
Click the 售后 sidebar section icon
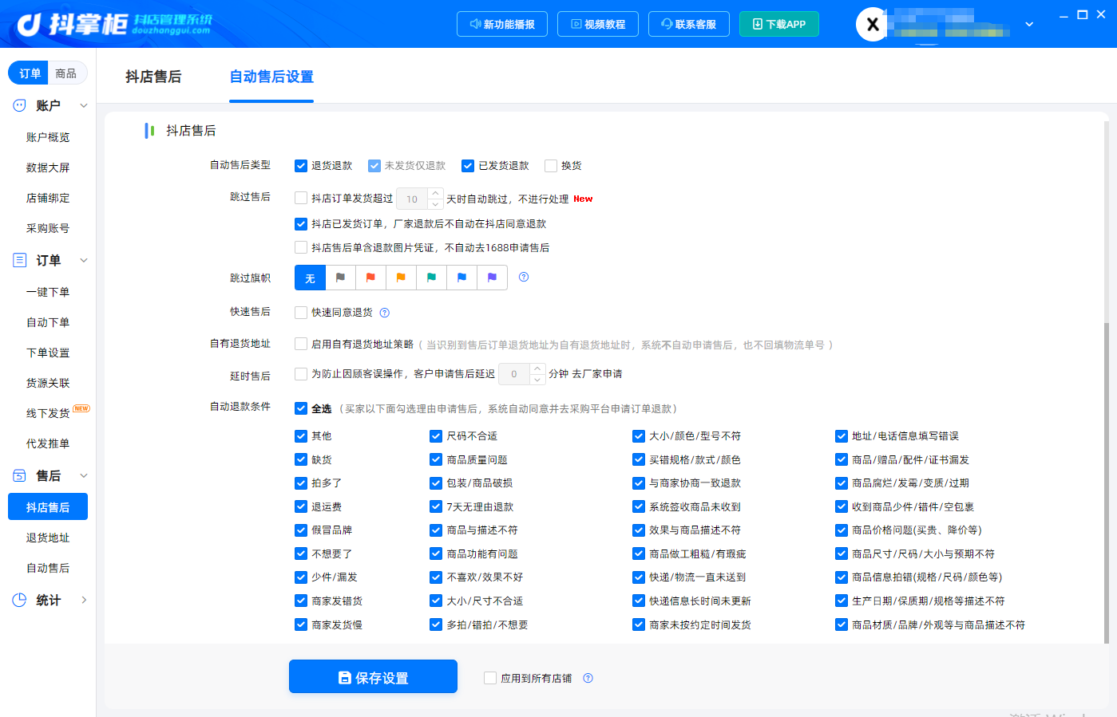(x=19, y=475)
